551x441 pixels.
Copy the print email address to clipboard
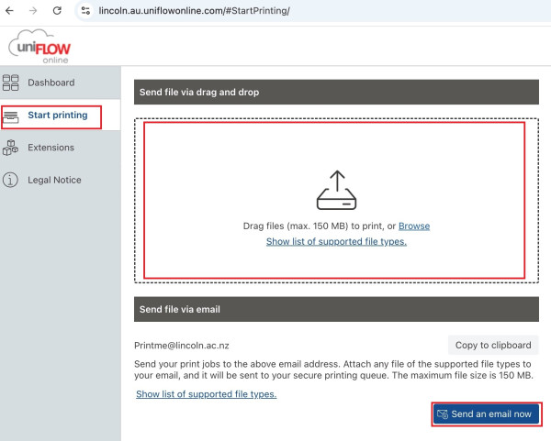pyautogui.click(x=493, y=346)
